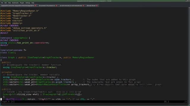Viewport: 190px width, 106px height.
Task: Click the 'Disambiguate the tracker() member function' comment
Action: 32,65
